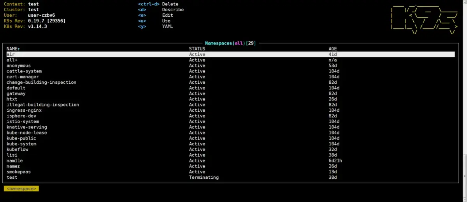Select the air namespace row
Viewport: 467px width, 202px height.
pyautogui.click(x=11, y=55)
